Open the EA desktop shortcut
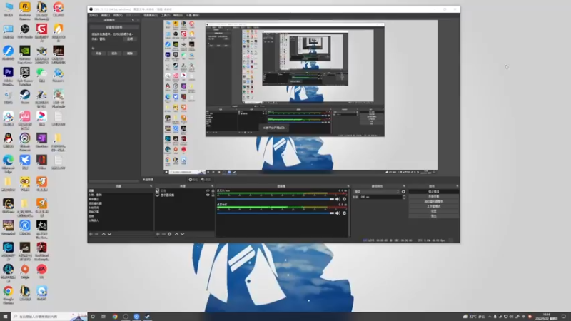Viewport: 571px width, 321px height. [x=41, y=272]
